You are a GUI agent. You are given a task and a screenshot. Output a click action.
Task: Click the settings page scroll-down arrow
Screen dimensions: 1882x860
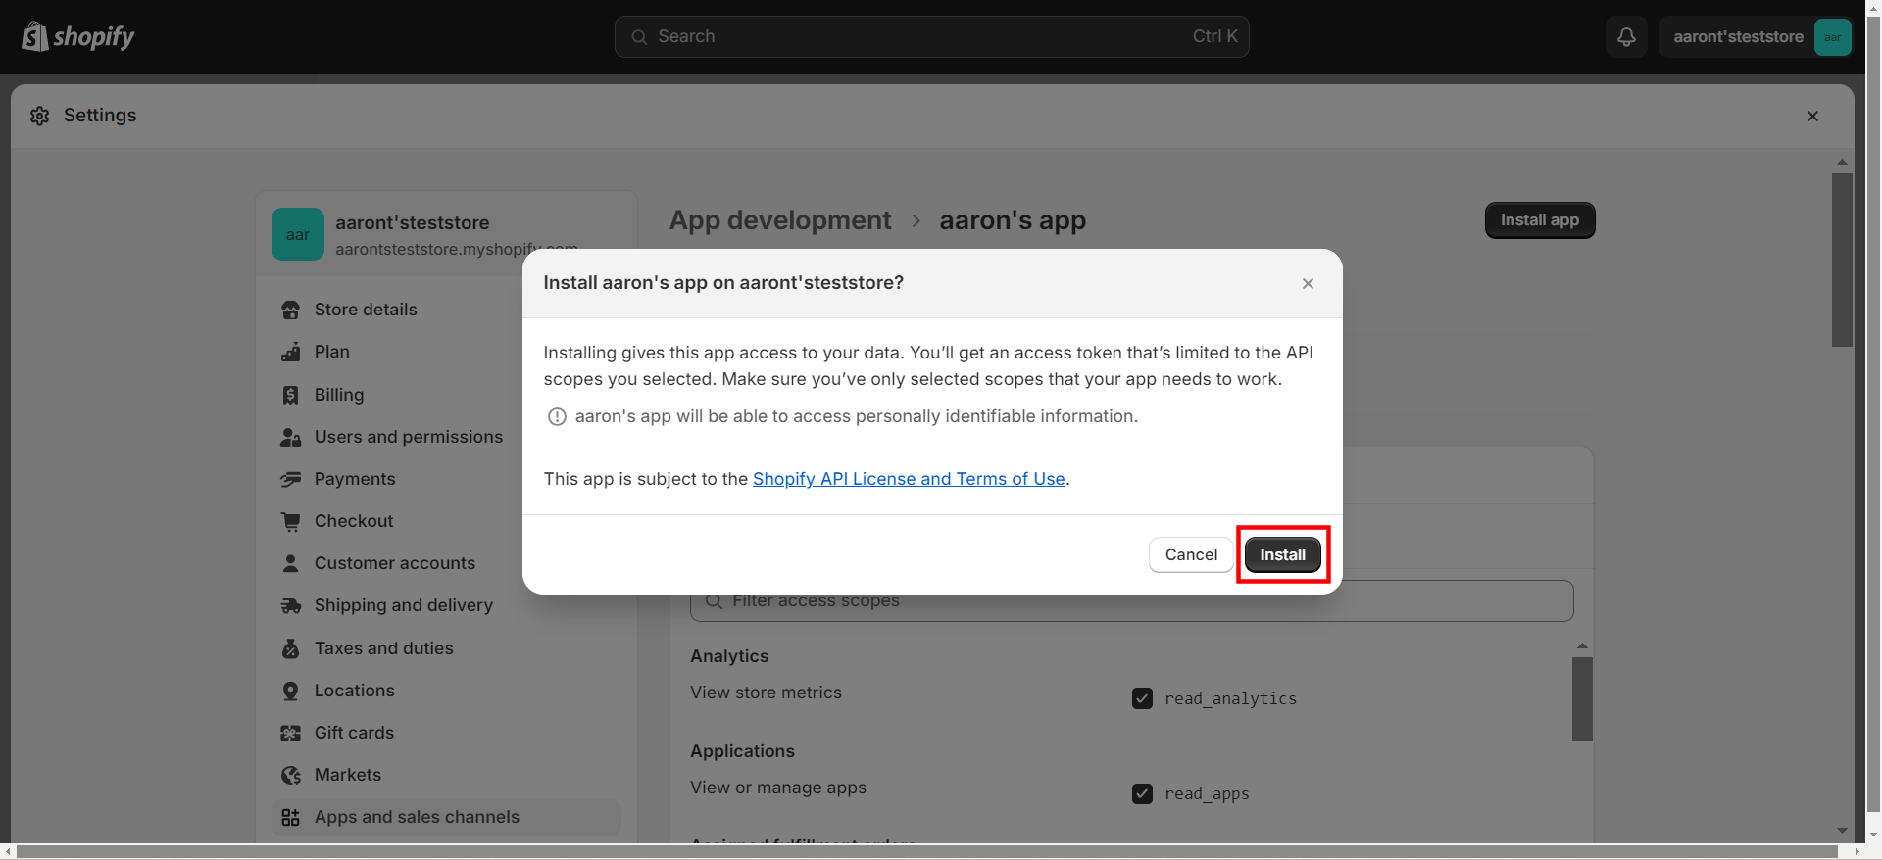point(1842,831)
